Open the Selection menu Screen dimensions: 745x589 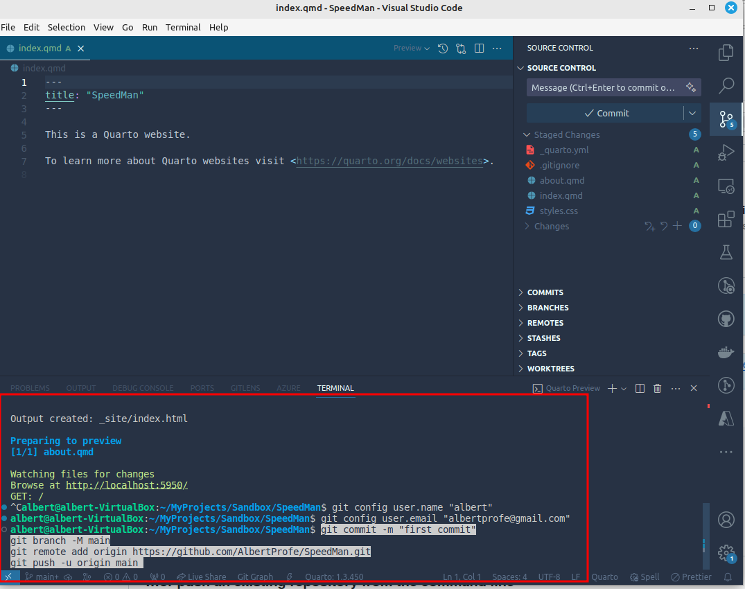tap(66, 27)
